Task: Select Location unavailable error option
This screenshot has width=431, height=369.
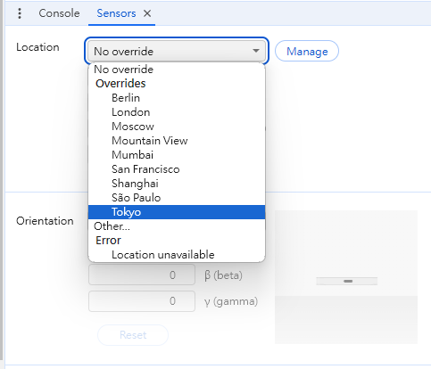Action: pos(177,255)
